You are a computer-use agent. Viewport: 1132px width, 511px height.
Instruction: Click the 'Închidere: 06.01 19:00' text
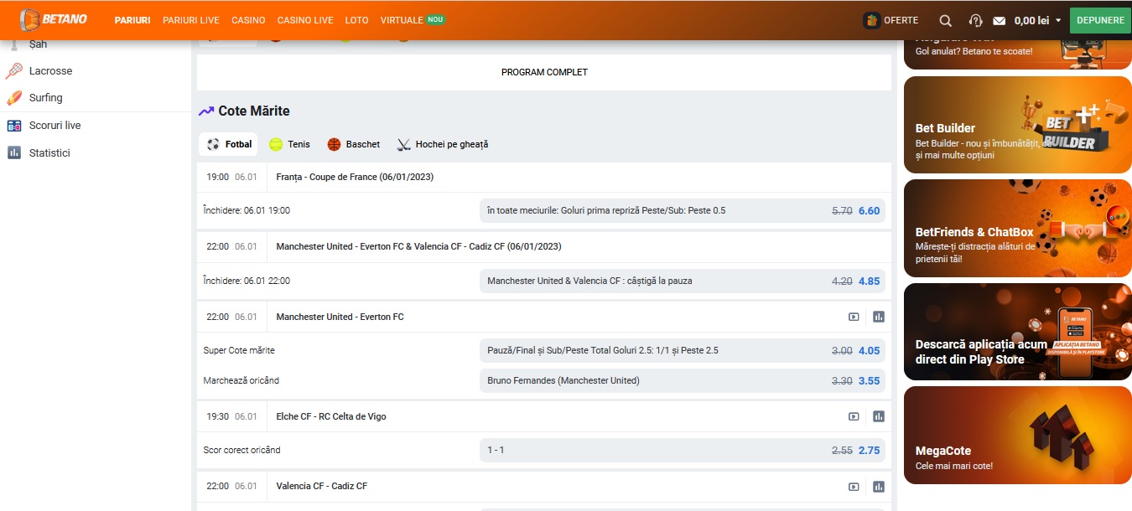coord(247,210)
